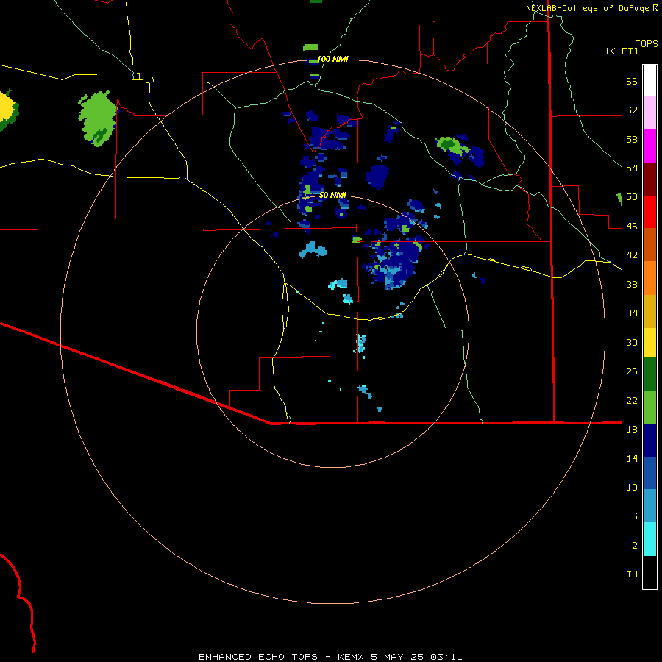This screenshot has height=662, width=662.
Task: Click the "NEXLAB-College of DuPage" credit text
Action: tap(588, 8)
